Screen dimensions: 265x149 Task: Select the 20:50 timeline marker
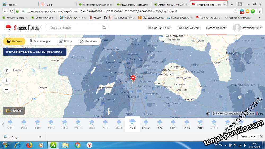[132, 124]
